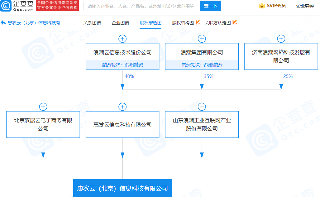Click the 40% shareholding label
Image resolution: width=320 pixels, height=197 pixels.
tap(129, 76)
